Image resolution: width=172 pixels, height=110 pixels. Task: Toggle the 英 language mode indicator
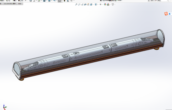point(170,14)
